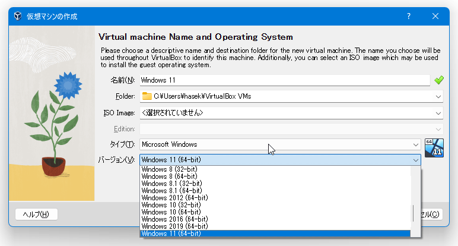458x246 pixels.
Task: Close the virtual machine creation dialog
Action: (435, 16)
